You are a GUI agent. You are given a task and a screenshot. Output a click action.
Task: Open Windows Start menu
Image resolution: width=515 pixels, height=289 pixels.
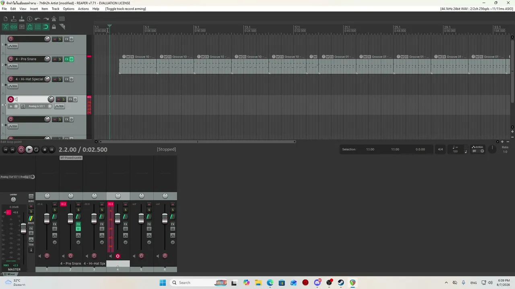click(163, 283)
